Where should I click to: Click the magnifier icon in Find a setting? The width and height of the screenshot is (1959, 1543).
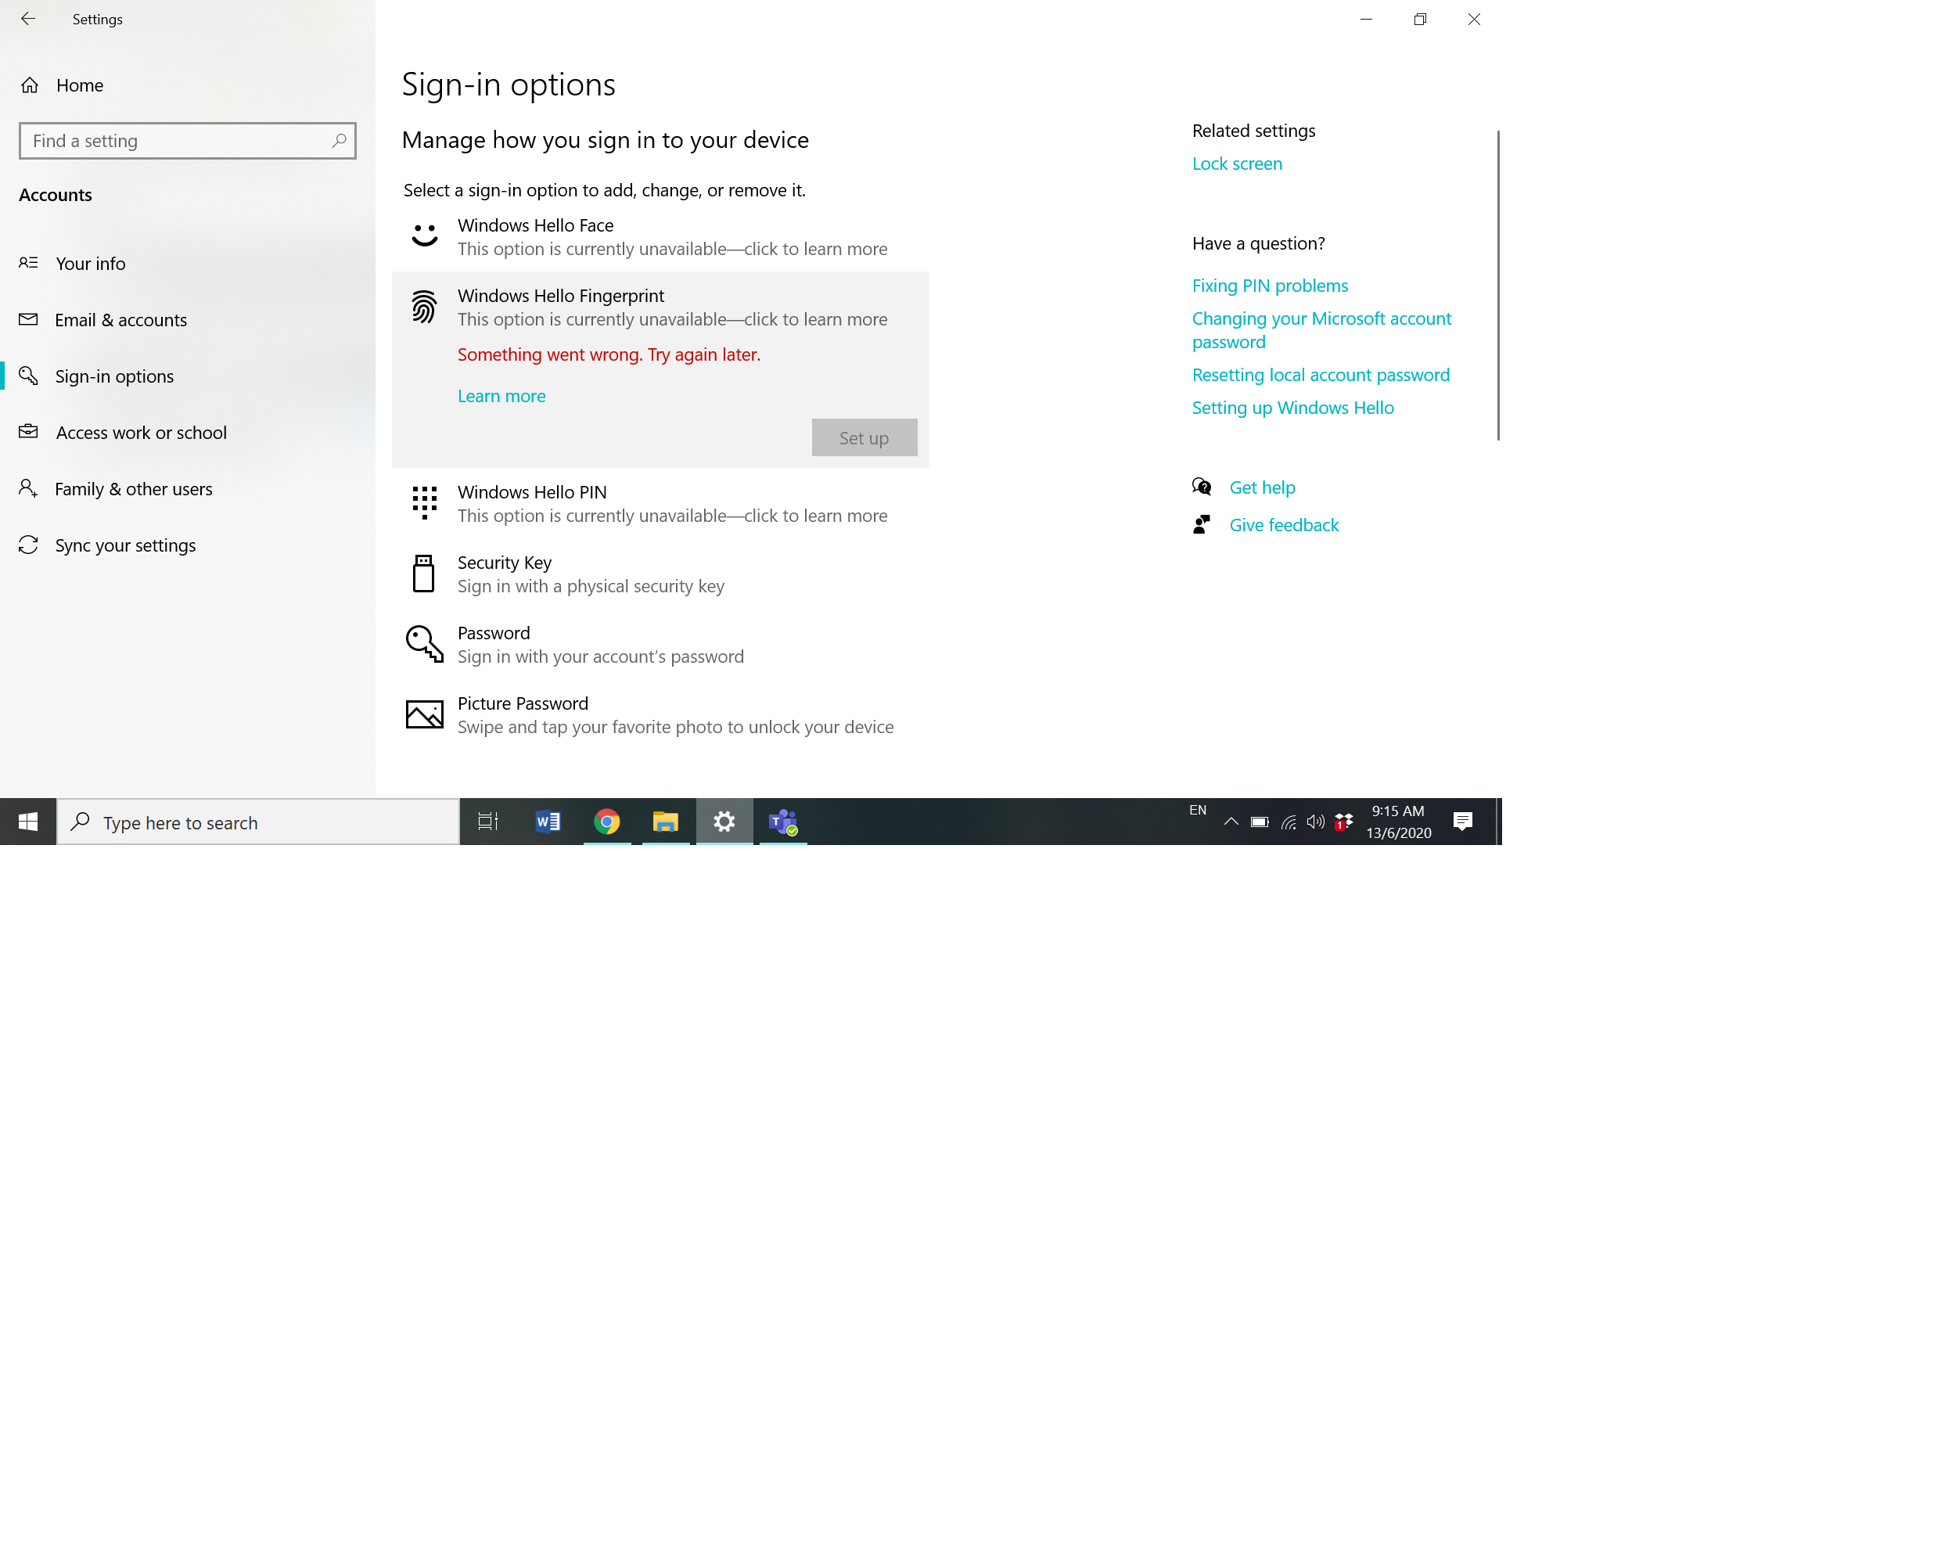(x=339, y=141)
